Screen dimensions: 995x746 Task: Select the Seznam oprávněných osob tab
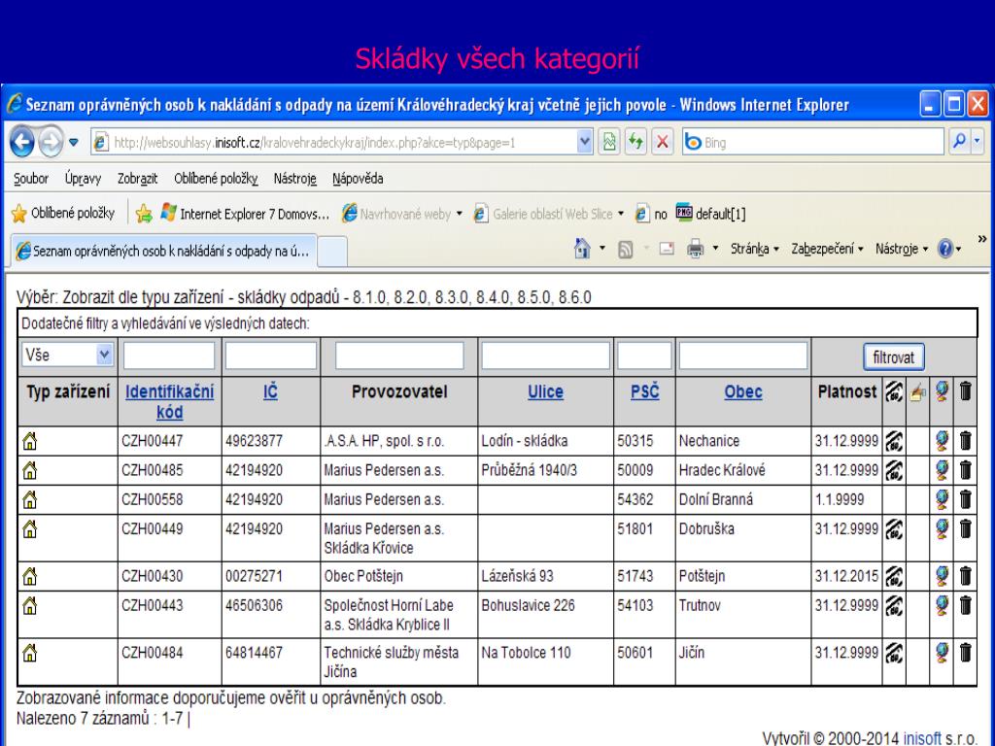point(163,252)
